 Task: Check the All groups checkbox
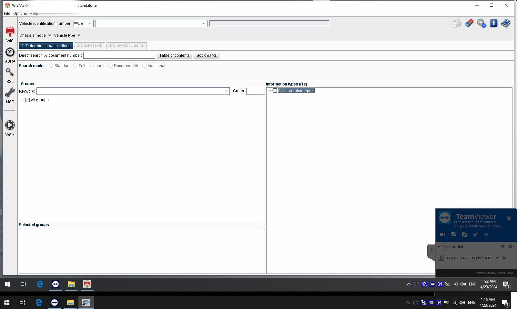[28, 100]
